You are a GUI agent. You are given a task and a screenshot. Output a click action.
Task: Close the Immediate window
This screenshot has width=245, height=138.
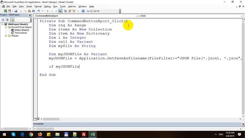pyautogui.click(x=243, y=124)
